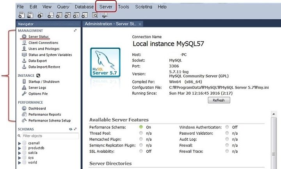Expand the world schema
Viewport: 281px width, 169px height.
pyautogui.click(x=20, y=162)
